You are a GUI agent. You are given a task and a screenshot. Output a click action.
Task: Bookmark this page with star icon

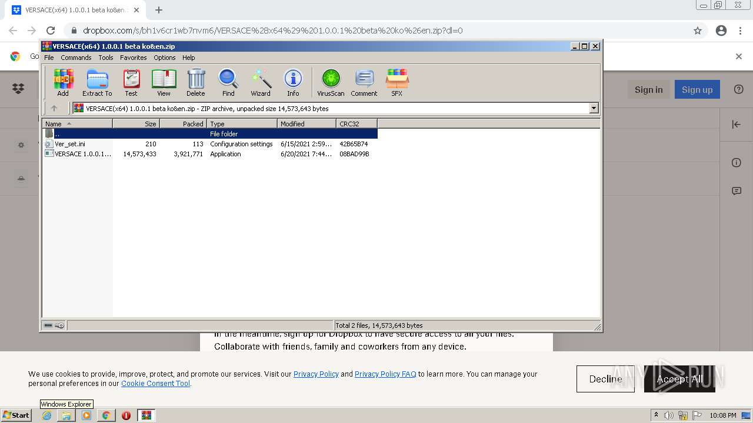tap(698, 31)
